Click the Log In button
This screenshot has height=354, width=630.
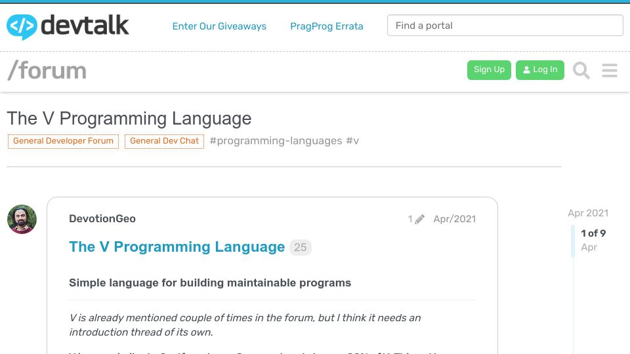pos(539,70)
